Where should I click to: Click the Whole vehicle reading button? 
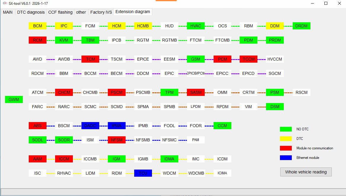pyautogui.click(x=306, y=172)
